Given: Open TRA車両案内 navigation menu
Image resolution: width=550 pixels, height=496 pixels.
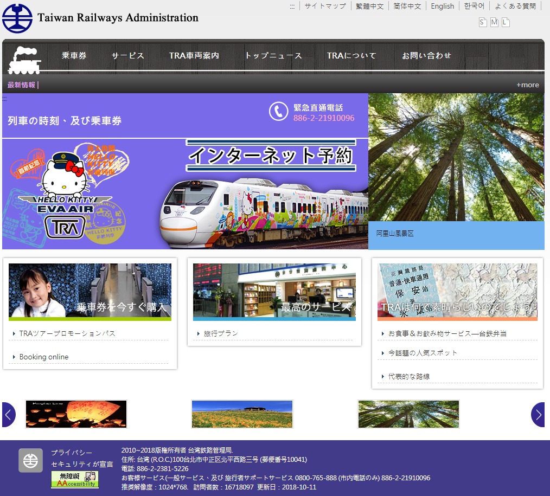Looking at the screenshot, I should pos(194,55).
